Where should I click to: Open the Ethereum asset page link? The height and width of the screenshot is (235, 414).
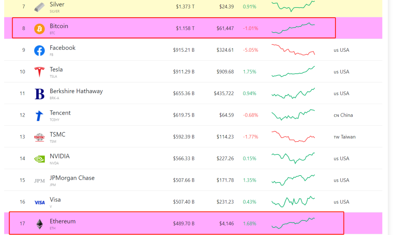click(62, 221)
